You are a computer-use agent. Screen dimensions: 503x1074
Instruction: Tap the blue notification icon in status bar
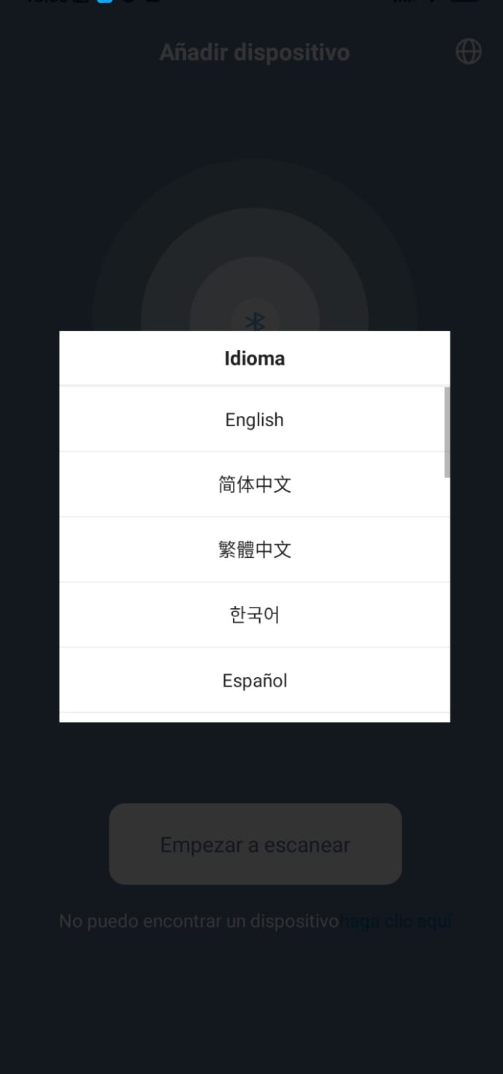pyautogui.click(x=105, y=1)
